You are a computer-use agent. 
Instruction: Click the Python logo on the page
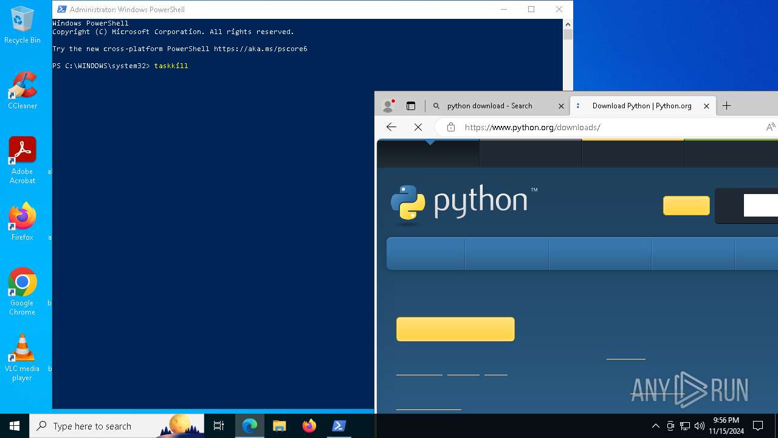tap(465, 203)
